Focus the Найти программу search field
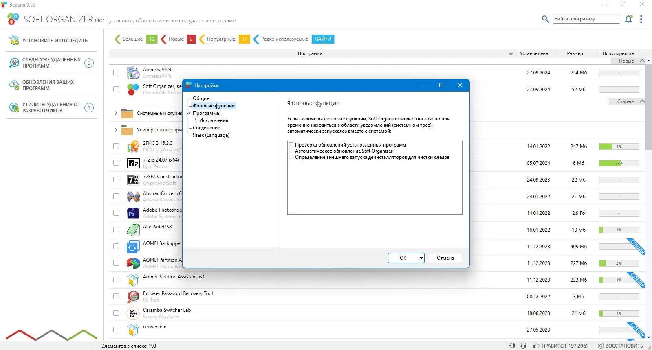 (586, 19)
